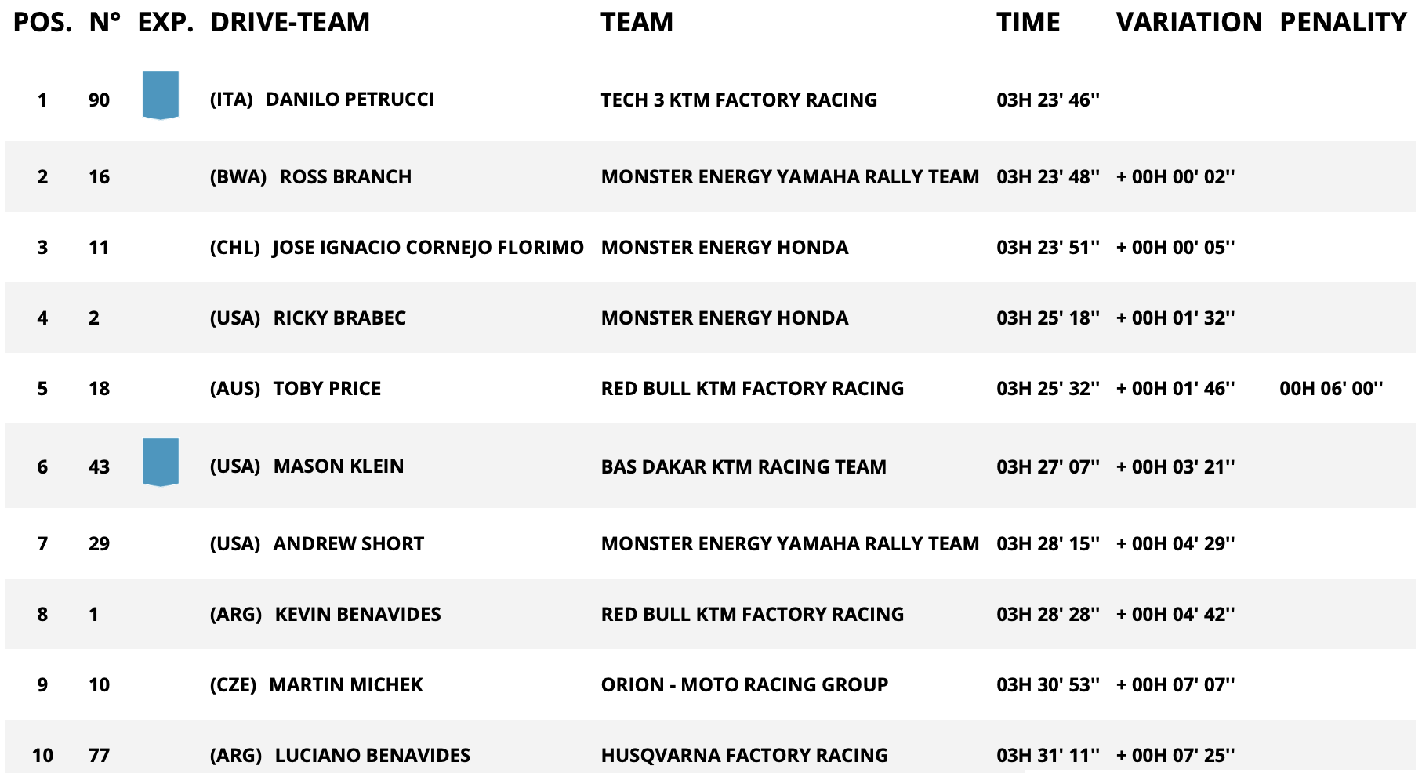Click the TIME column header
The width and height of the screenshot is (1422, 773).
tap(1028, 22)
